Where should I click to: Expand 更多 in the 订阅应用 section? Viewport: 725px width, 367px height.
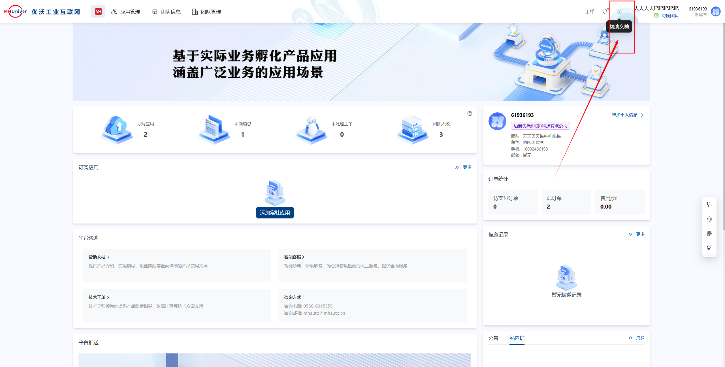(466, 167)
